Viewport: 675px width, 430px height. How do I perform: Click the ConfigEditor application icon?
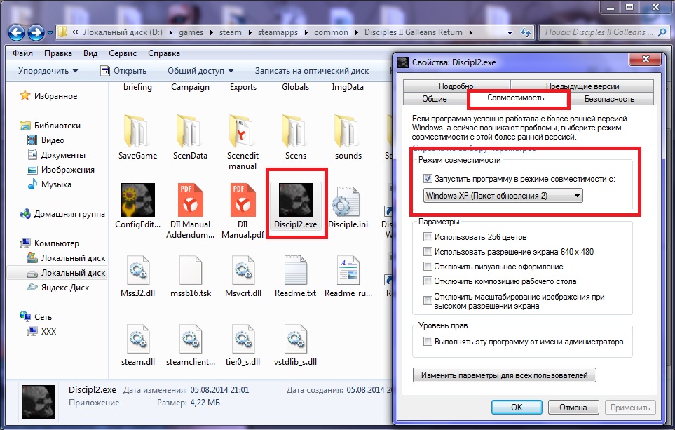coord(137,199)
